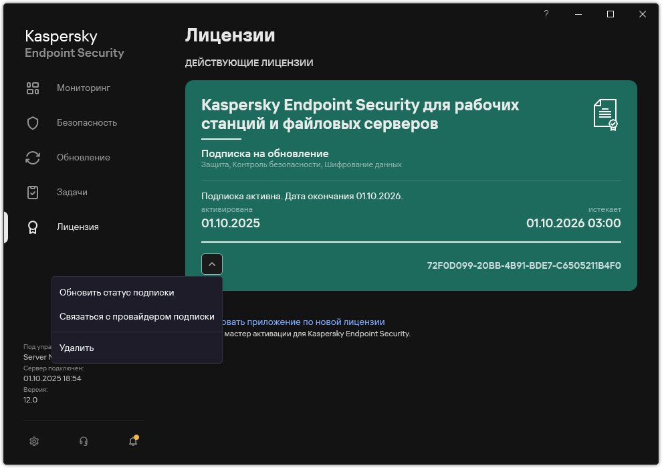The height and width of the screenshot is (468, 662).
Task: Click the subscription expiration date 01.10.2026
Action: click(574, 223)
